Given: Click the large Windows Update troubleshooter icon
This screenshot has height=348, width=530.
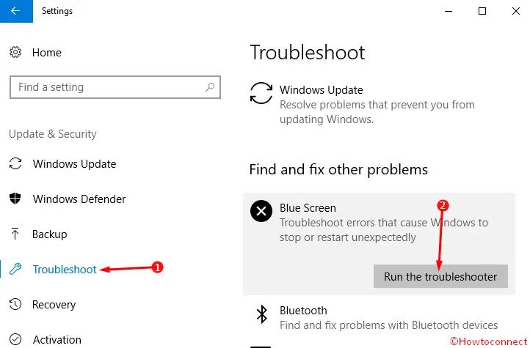Looking at the screenshot, I should click(261, 93).
